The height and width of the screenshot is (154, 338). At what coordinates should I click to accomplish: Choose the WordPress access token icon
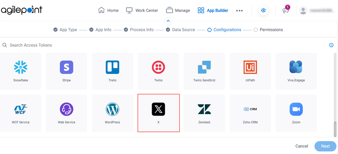click(x=112, y=109)
